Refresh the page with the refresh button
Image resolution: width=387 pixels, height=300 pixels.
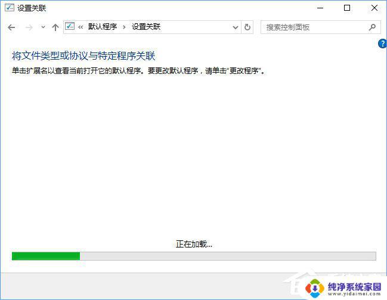tap(247, 27)
